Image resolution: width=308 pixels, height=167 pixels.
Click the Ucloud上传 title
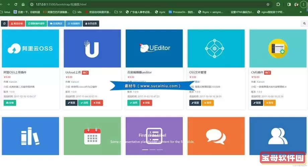coord(73,72)
